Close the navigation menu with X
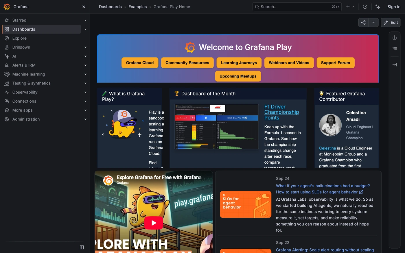Screen dimensions: 405x253 click(84, 7)
